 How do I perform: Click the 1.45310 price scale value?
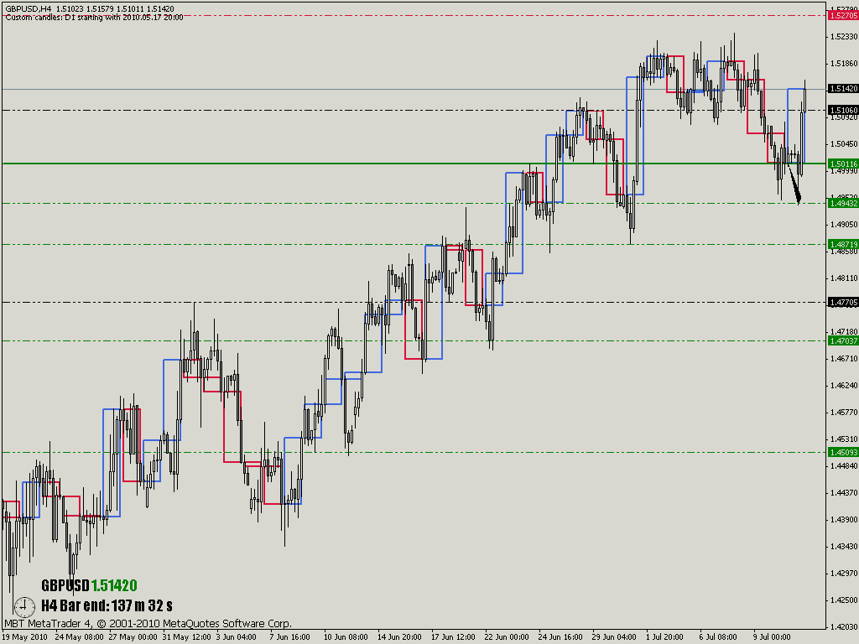pyautogui.click(x=844, y=439)
